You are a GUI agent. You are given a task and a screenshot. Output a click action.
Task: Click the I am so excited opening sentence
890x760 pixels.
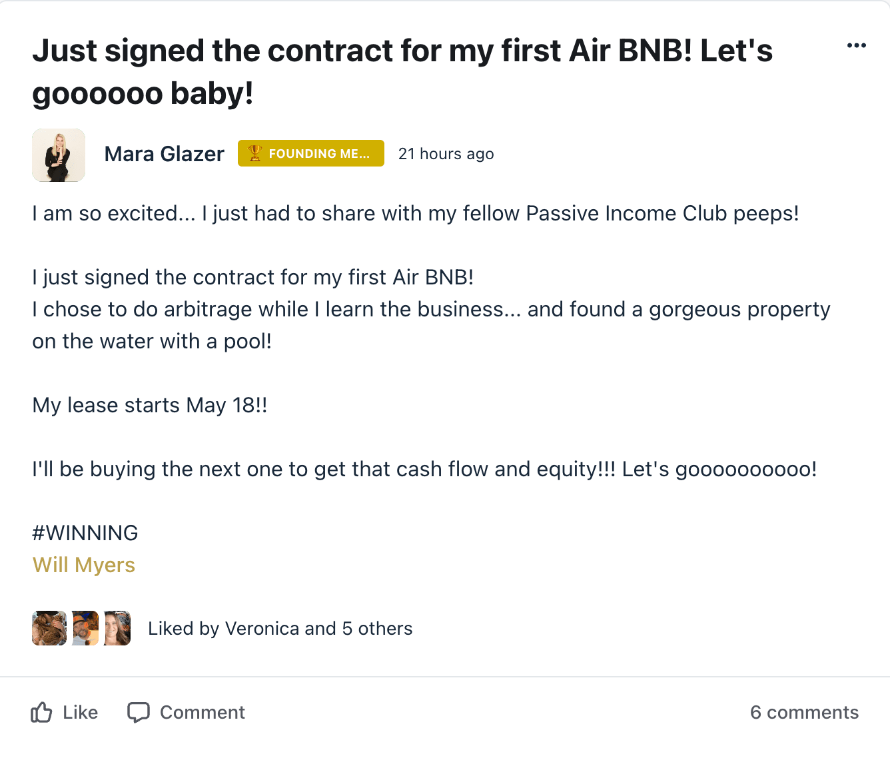(x=416, y=213)
